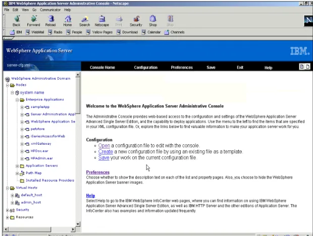Viewport: 313px width, 236px height.
Task: Select iSeriesAccessforWeb in the tree
Action: 48,136
